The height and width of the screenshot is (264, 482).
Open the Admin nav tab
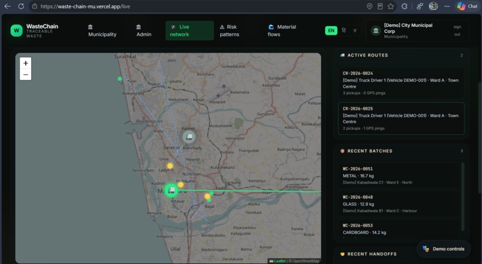click(x=144, y=30)
